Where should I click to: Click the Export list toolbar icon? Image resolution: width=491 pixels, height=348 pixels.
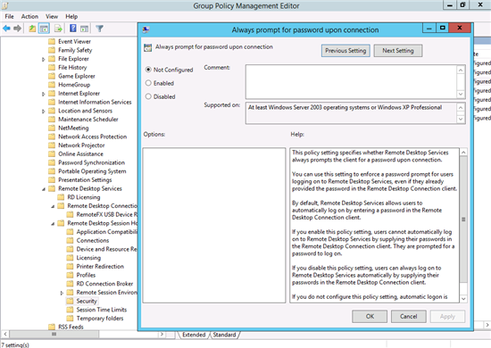pos(58,29)
